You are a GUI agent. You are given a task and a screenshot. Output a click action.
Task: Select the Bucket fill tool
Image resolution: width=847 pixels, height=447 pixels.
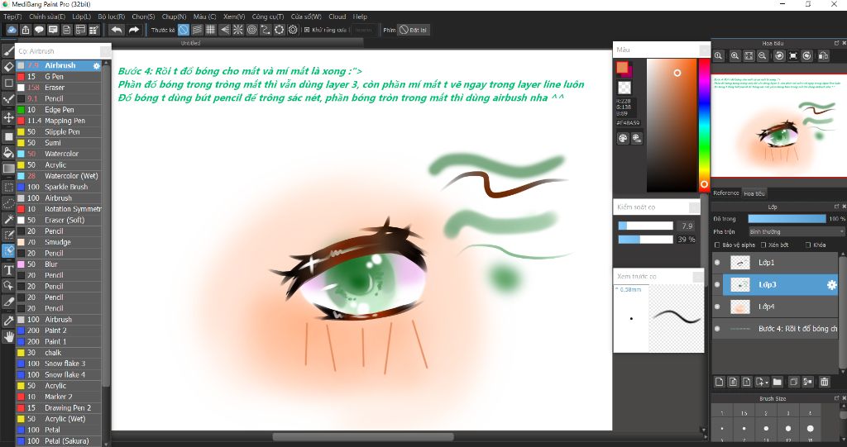(8, 153)
